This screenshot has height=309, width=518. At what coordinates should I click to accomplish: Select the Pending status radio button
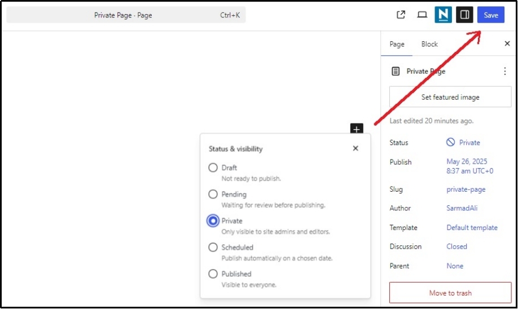tap(213, 194)
